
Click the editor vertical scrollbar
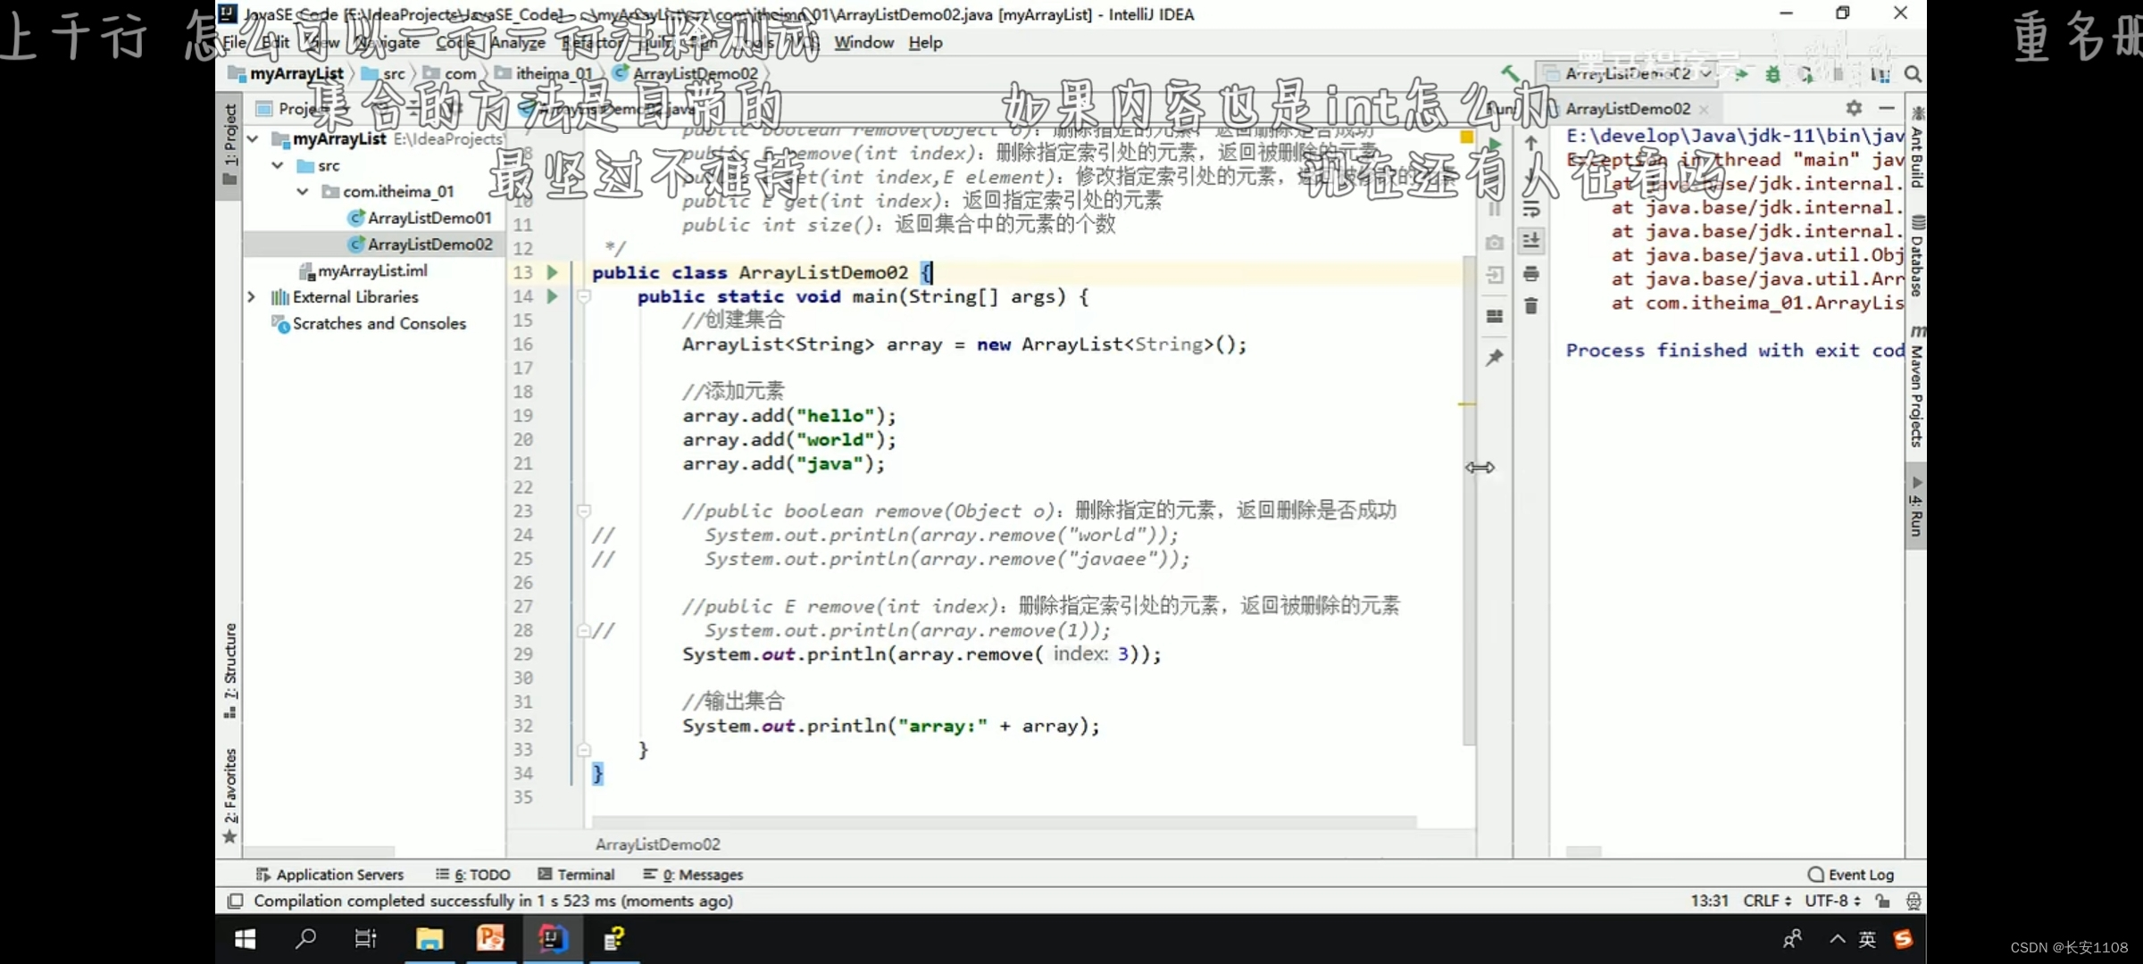tap(1468, 500)
